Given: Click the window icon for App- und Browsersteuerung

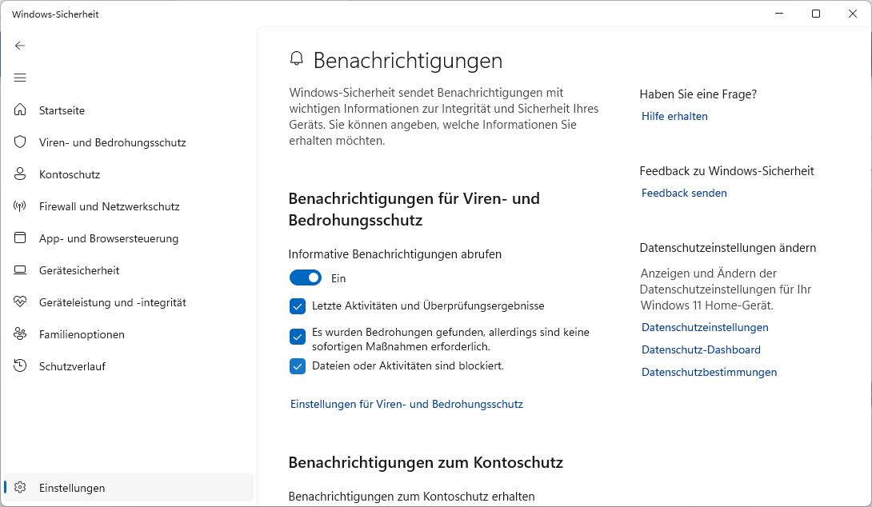Looking at the screenshot, I should point(20,238).
